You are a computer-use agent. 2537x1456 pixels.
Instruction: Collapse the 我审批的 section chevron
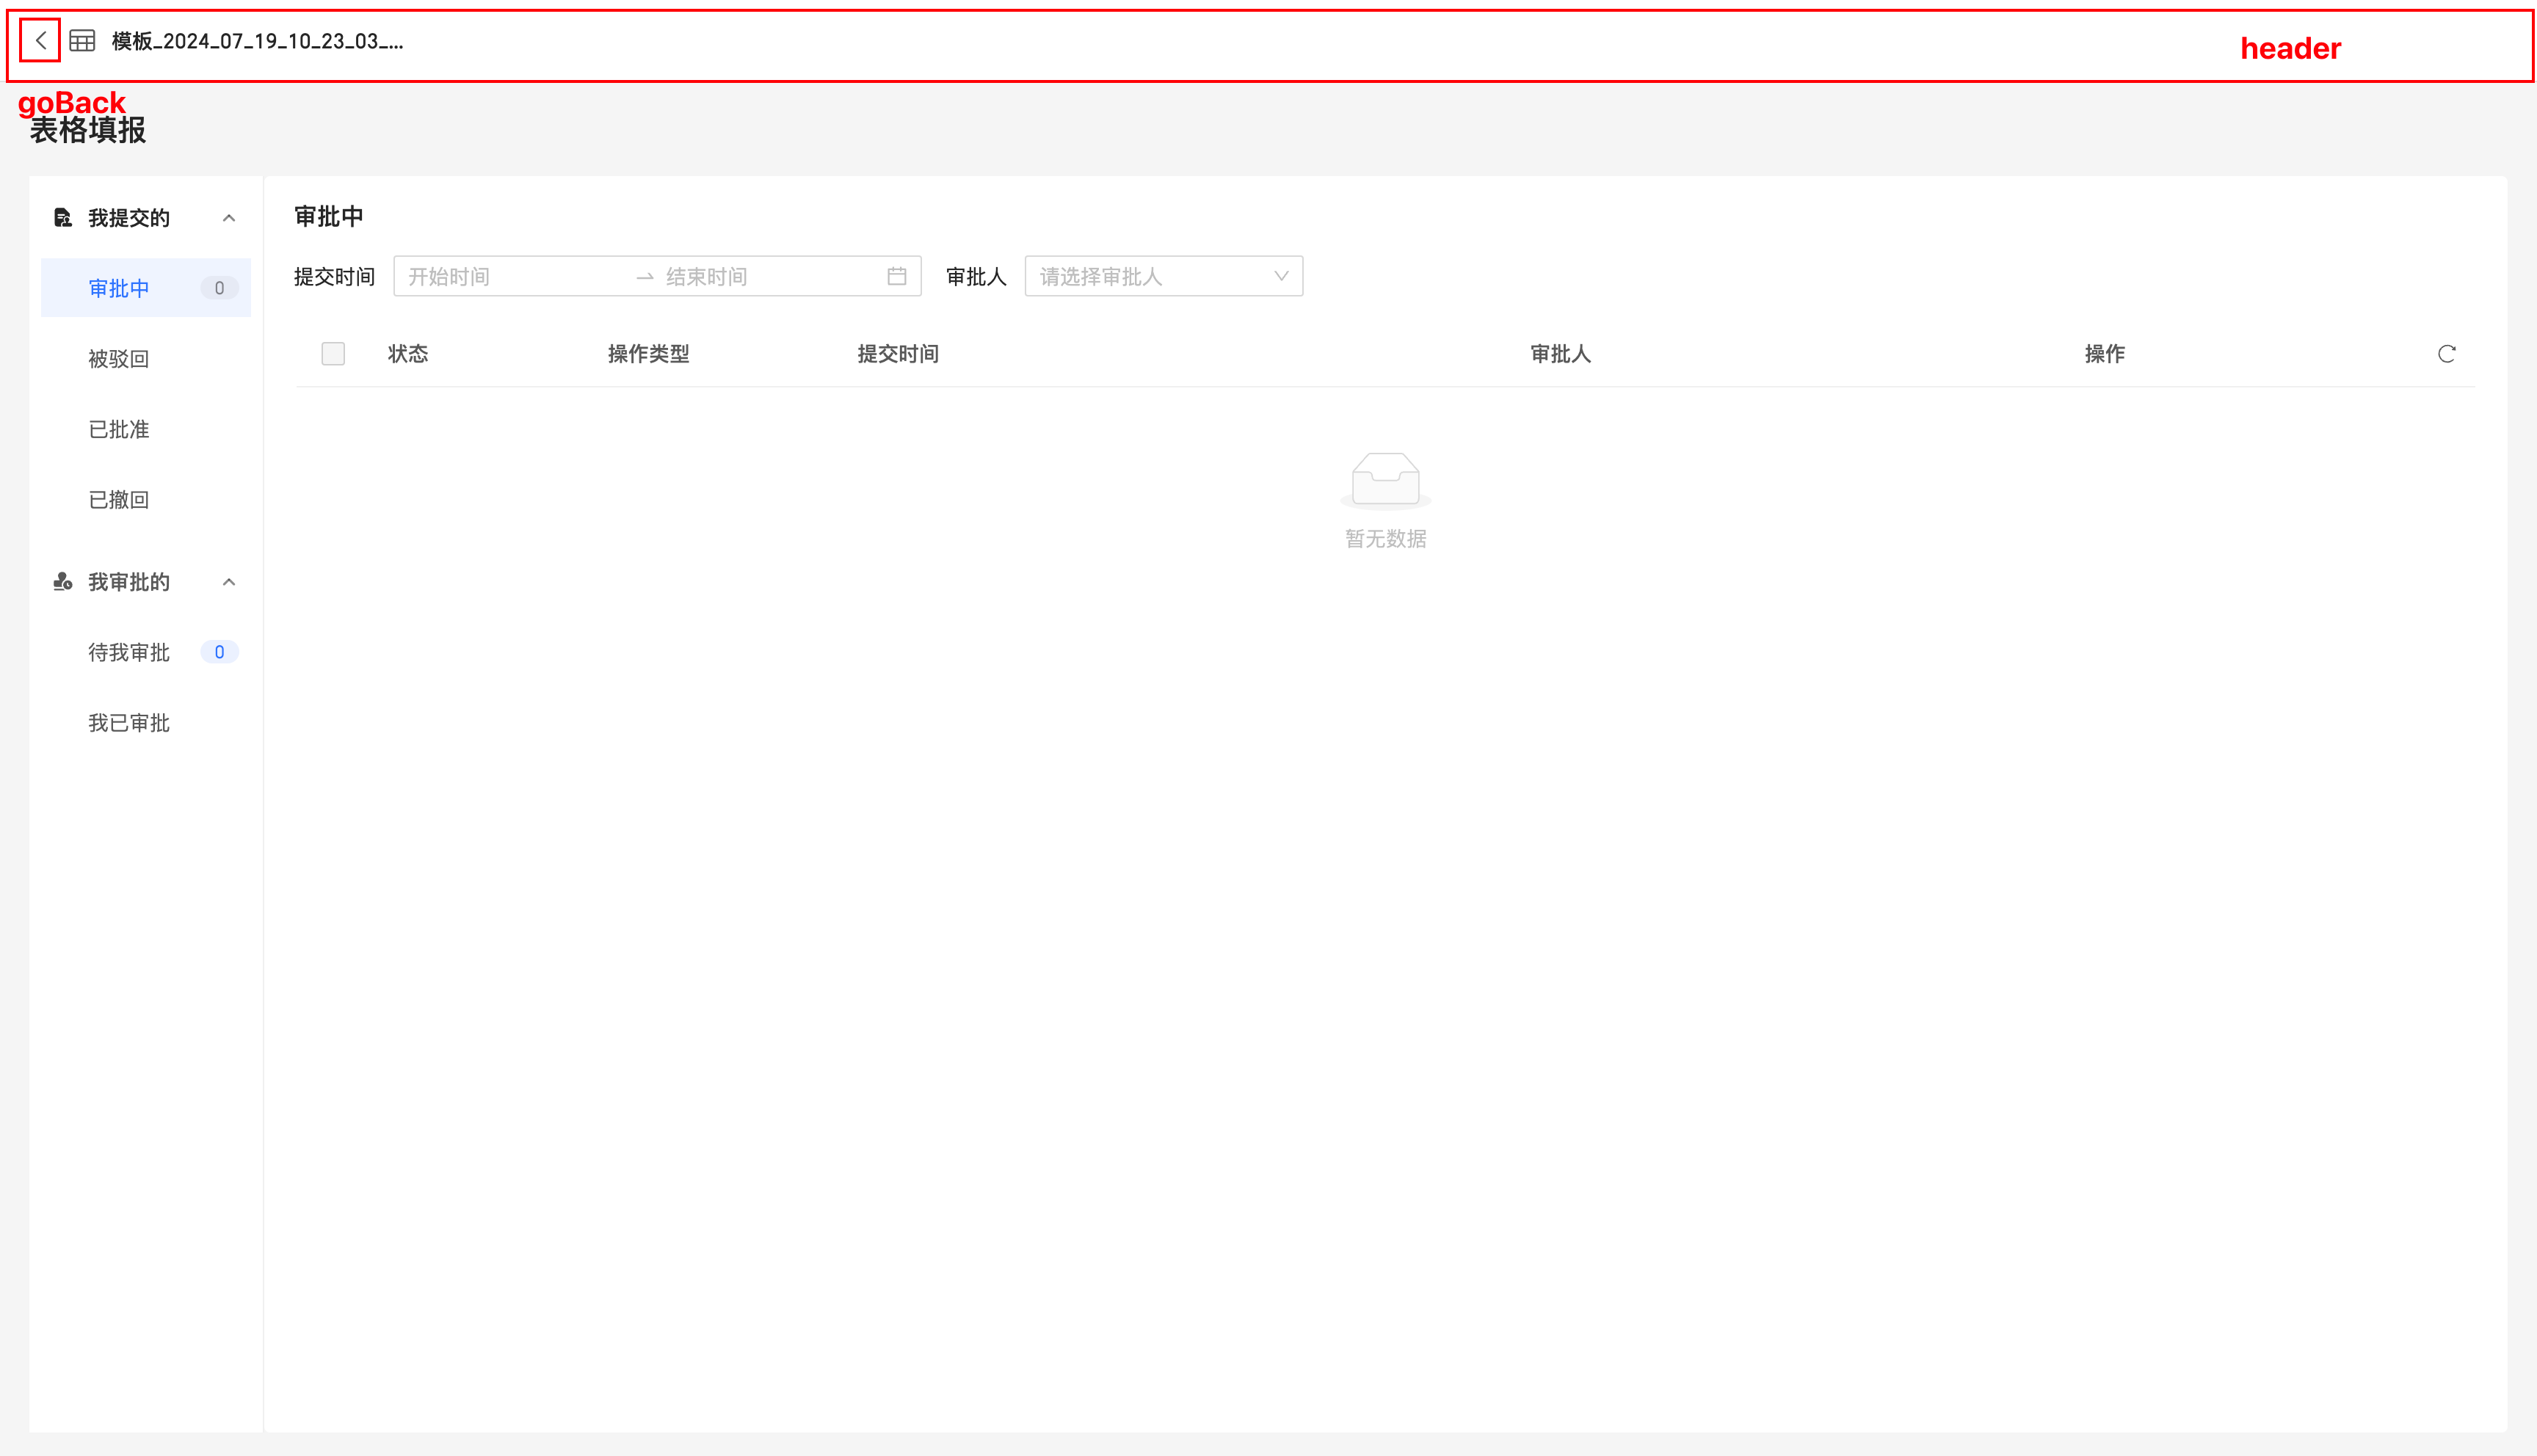(229, 582)
